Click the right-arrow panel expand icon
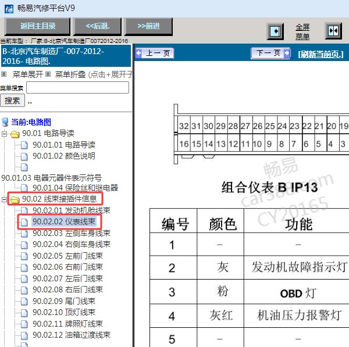This screenshot has height=347, width=349. point(275,31)
